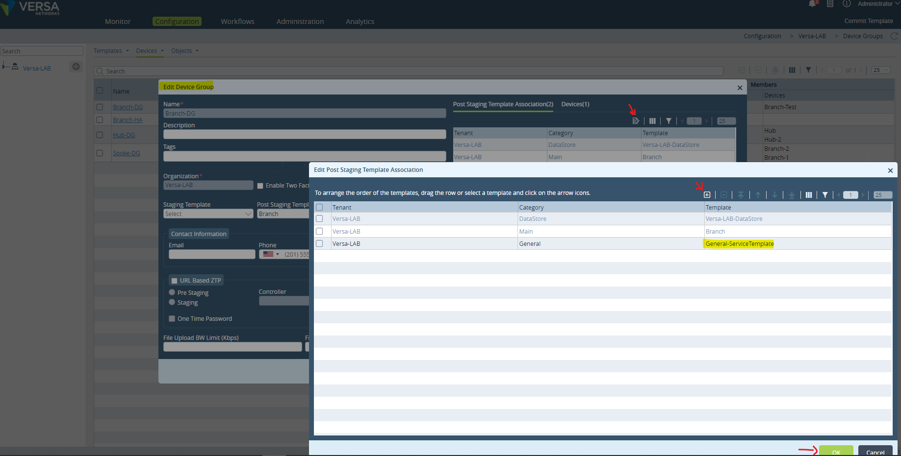Click the Description input field
This screenshot has width=901, height=456.
[x=305, y=134]
